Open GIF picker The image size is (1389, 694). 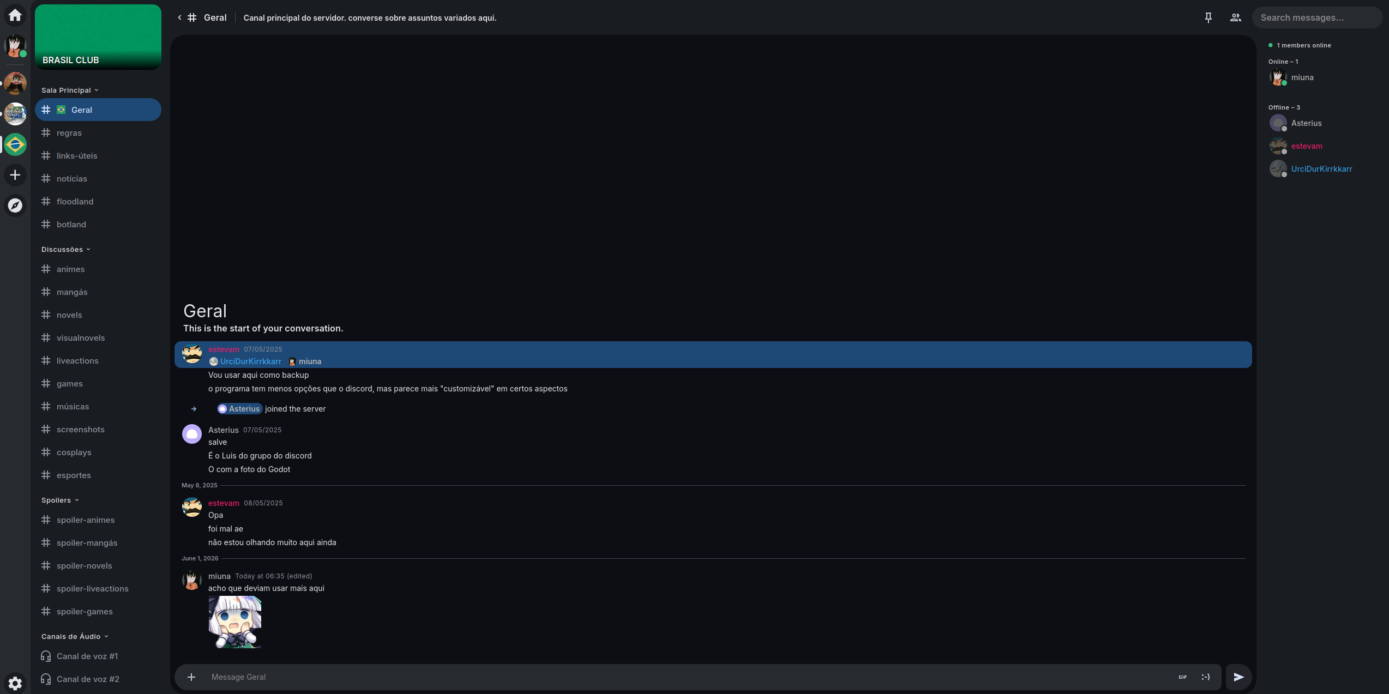[x=1182, y=677]
